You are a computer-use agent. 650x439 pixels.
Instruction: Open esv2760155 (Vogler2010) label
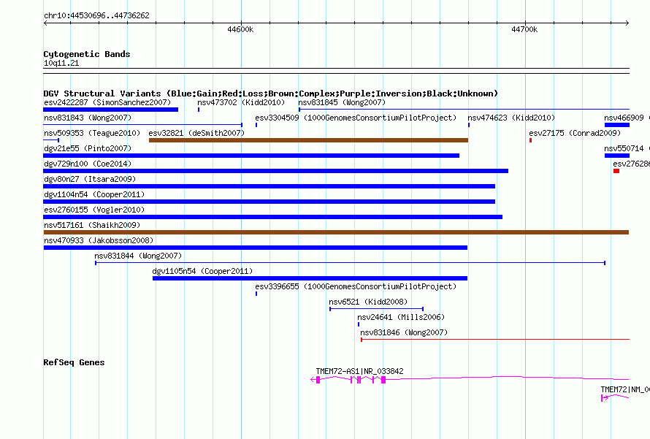coord(94,210)
